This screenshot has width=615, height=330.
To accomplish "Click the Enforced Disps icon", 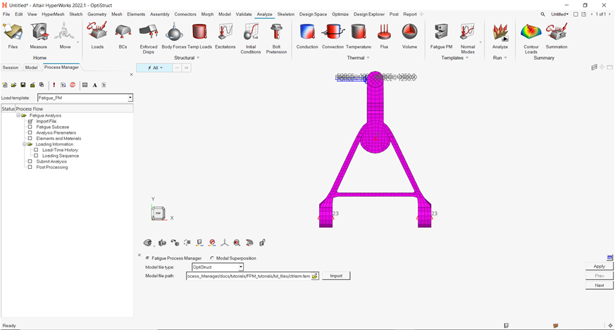I will [149, 32].
